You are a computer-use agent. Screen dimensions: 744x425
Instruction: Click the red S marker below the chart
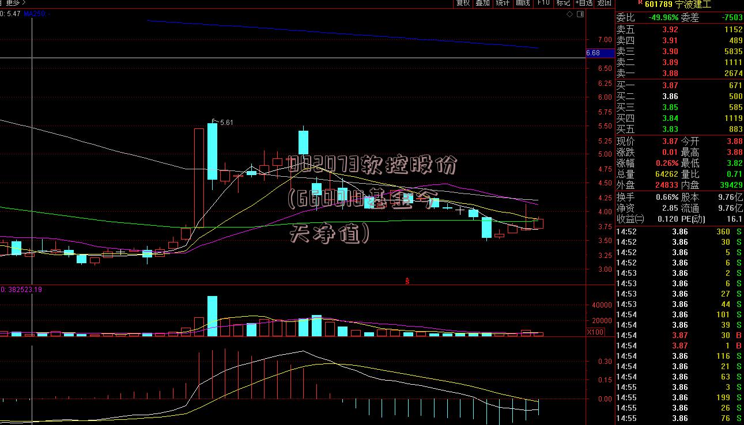click(x=407, y=281)
